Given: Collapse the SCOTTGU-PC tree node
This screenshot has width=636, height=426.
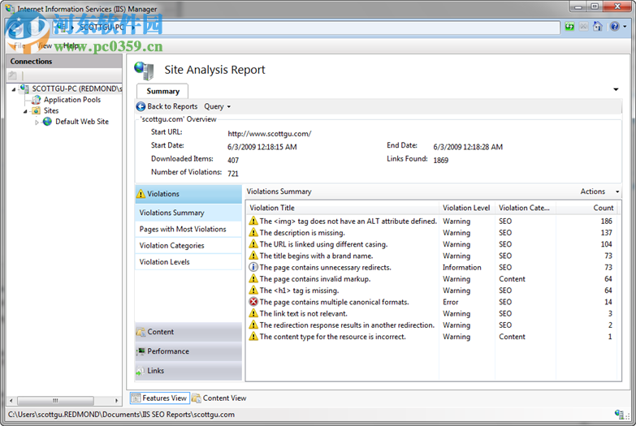Looking at the screenshot, I should (14, 88).
